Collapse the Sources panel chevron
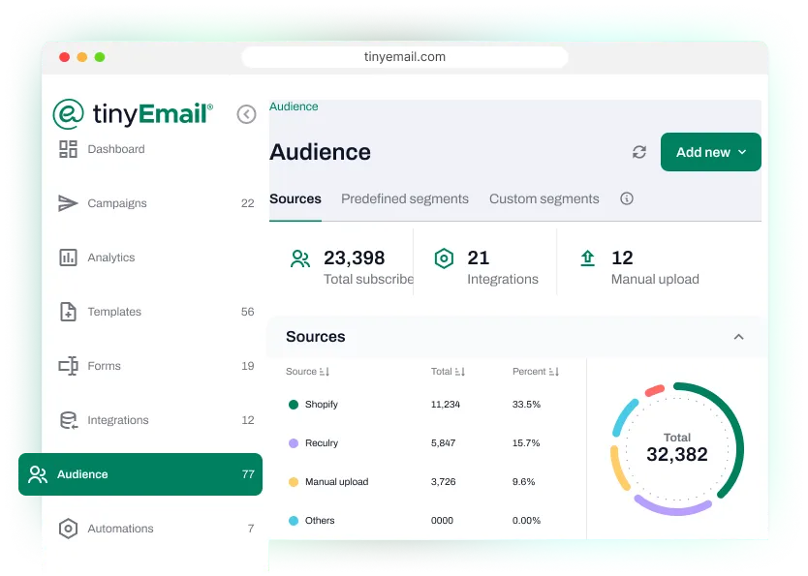Screen dimensions: 808x576 (738, 337)
